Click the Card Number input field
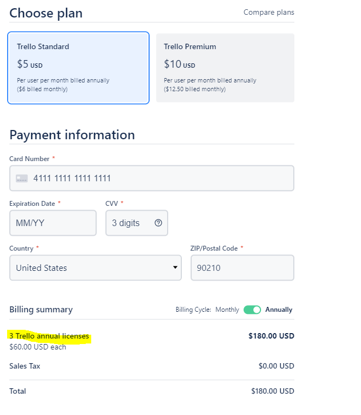This screenshot has width=361, height=415. coord(152,178)
